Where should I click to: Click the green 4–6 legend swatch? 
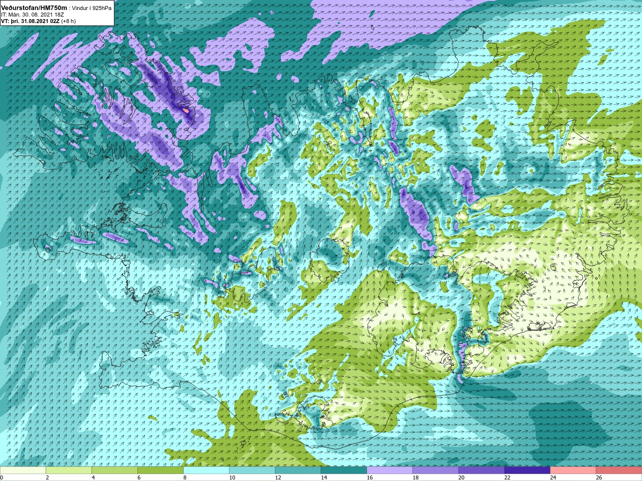[x=115, y=470]
